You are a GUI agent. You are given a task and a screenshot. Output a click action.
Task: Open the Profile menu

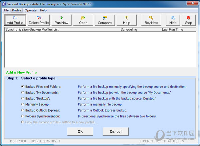[x=17, y=10]
